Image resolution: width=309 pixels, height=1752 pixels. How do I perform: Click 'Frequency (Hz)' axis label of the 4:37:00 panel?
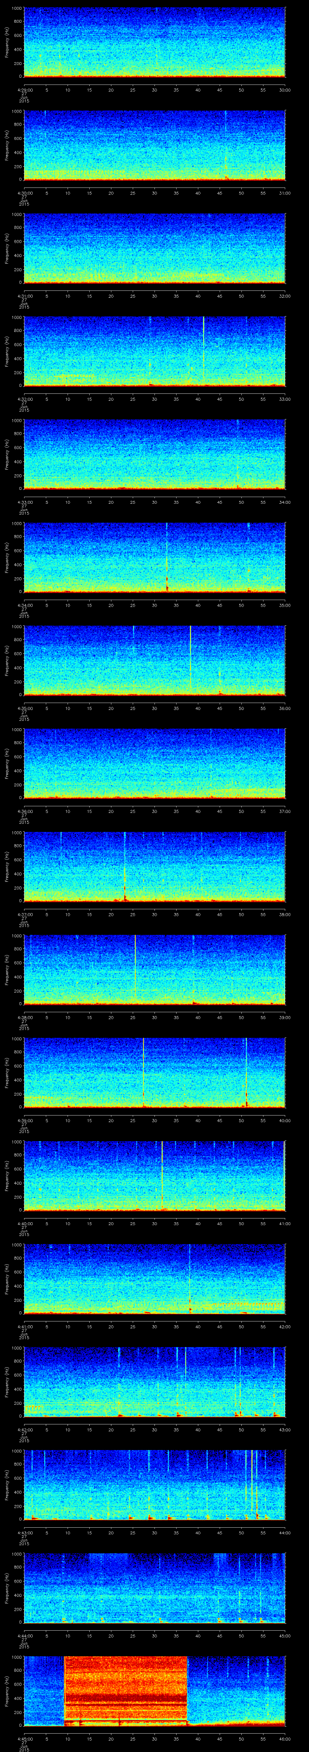[x=7, y=866]
